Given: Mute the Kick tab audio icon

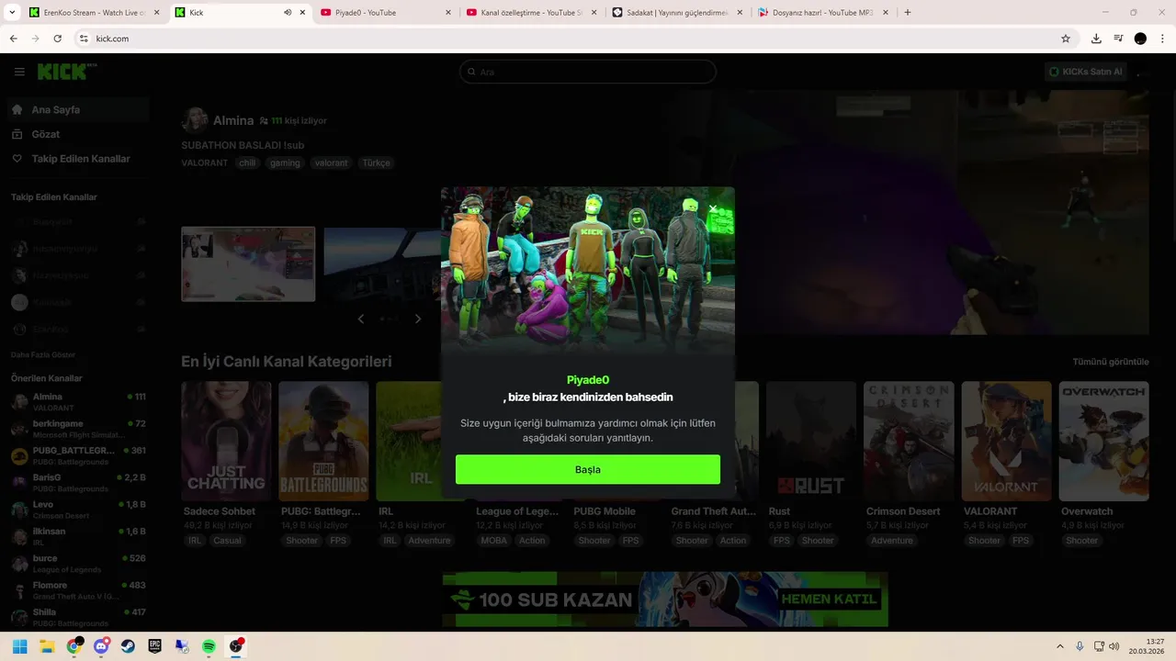Looking at the screenshot, I should pyautogui.click(x=288, y=13).
